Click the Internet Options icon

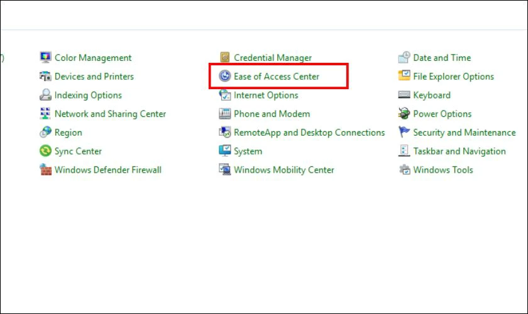coord(225,95)
